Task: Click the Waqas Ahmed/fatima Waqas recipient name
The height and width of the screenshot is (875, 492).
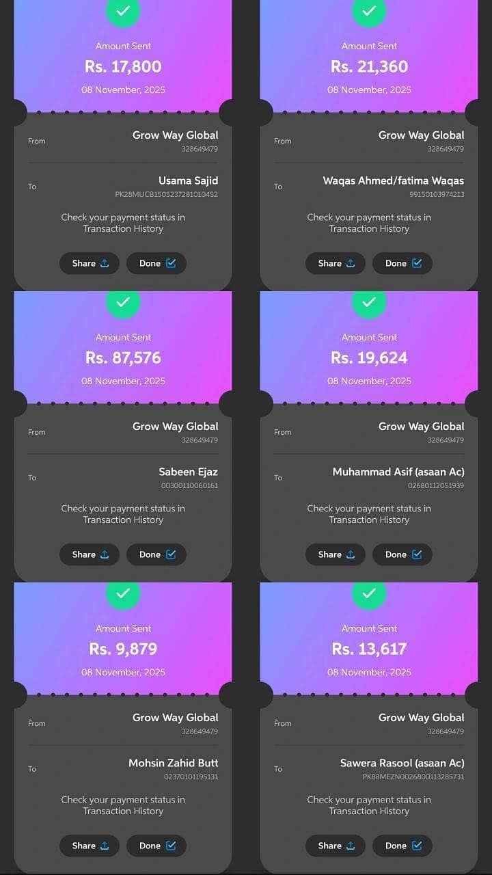Action: tap(393, 181)
